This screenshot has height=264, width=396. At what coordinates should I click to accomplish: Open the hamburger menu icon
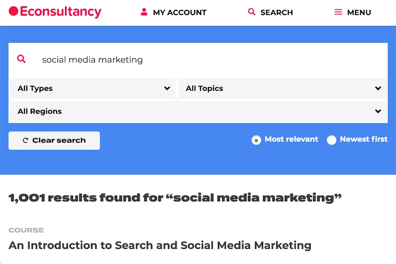338,12
